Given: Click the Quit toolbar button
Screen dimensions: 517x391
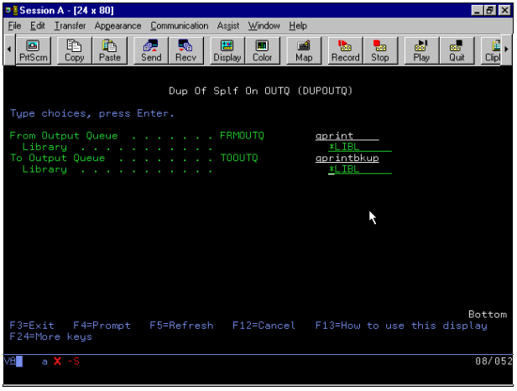Looking at the screenshot, I should point(457,50).
